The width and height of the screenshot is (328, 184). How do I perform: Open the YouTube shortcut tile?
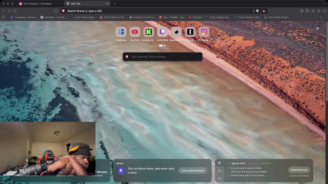[x=135, y=32]
